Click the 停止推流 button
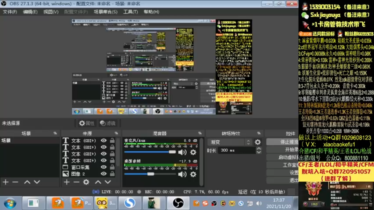 [x=282, y=142]
